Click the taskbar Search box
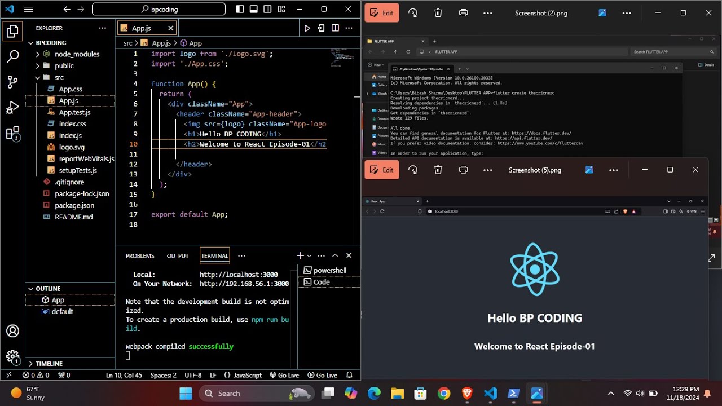722x406 pixels. [x=256, y=393]
